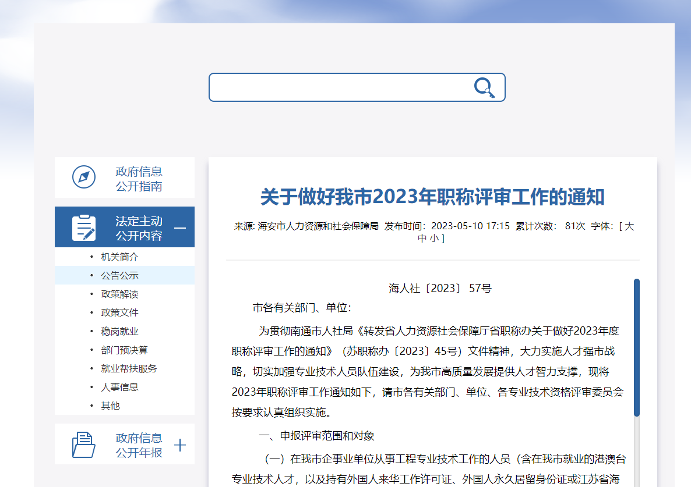Click the compass icon beside 政府信息公开指南
Viewport: 691px width, 487px height.
click(x=84, y=177)
